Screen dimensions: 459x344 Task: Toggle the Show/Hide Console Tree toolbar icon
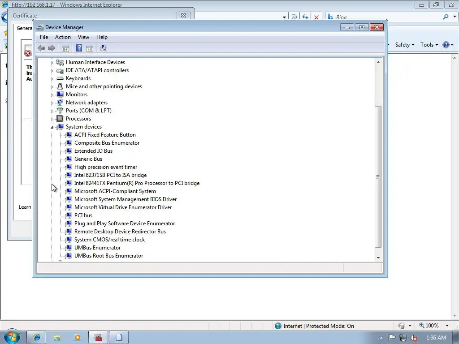pyautogui.click(x=65, y=48)
